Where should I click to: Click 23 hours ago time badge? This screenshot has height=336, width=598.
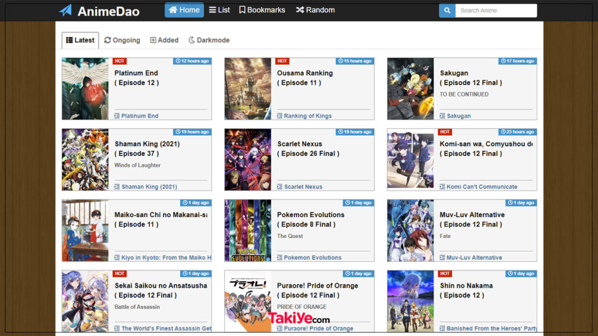point(517,132)
